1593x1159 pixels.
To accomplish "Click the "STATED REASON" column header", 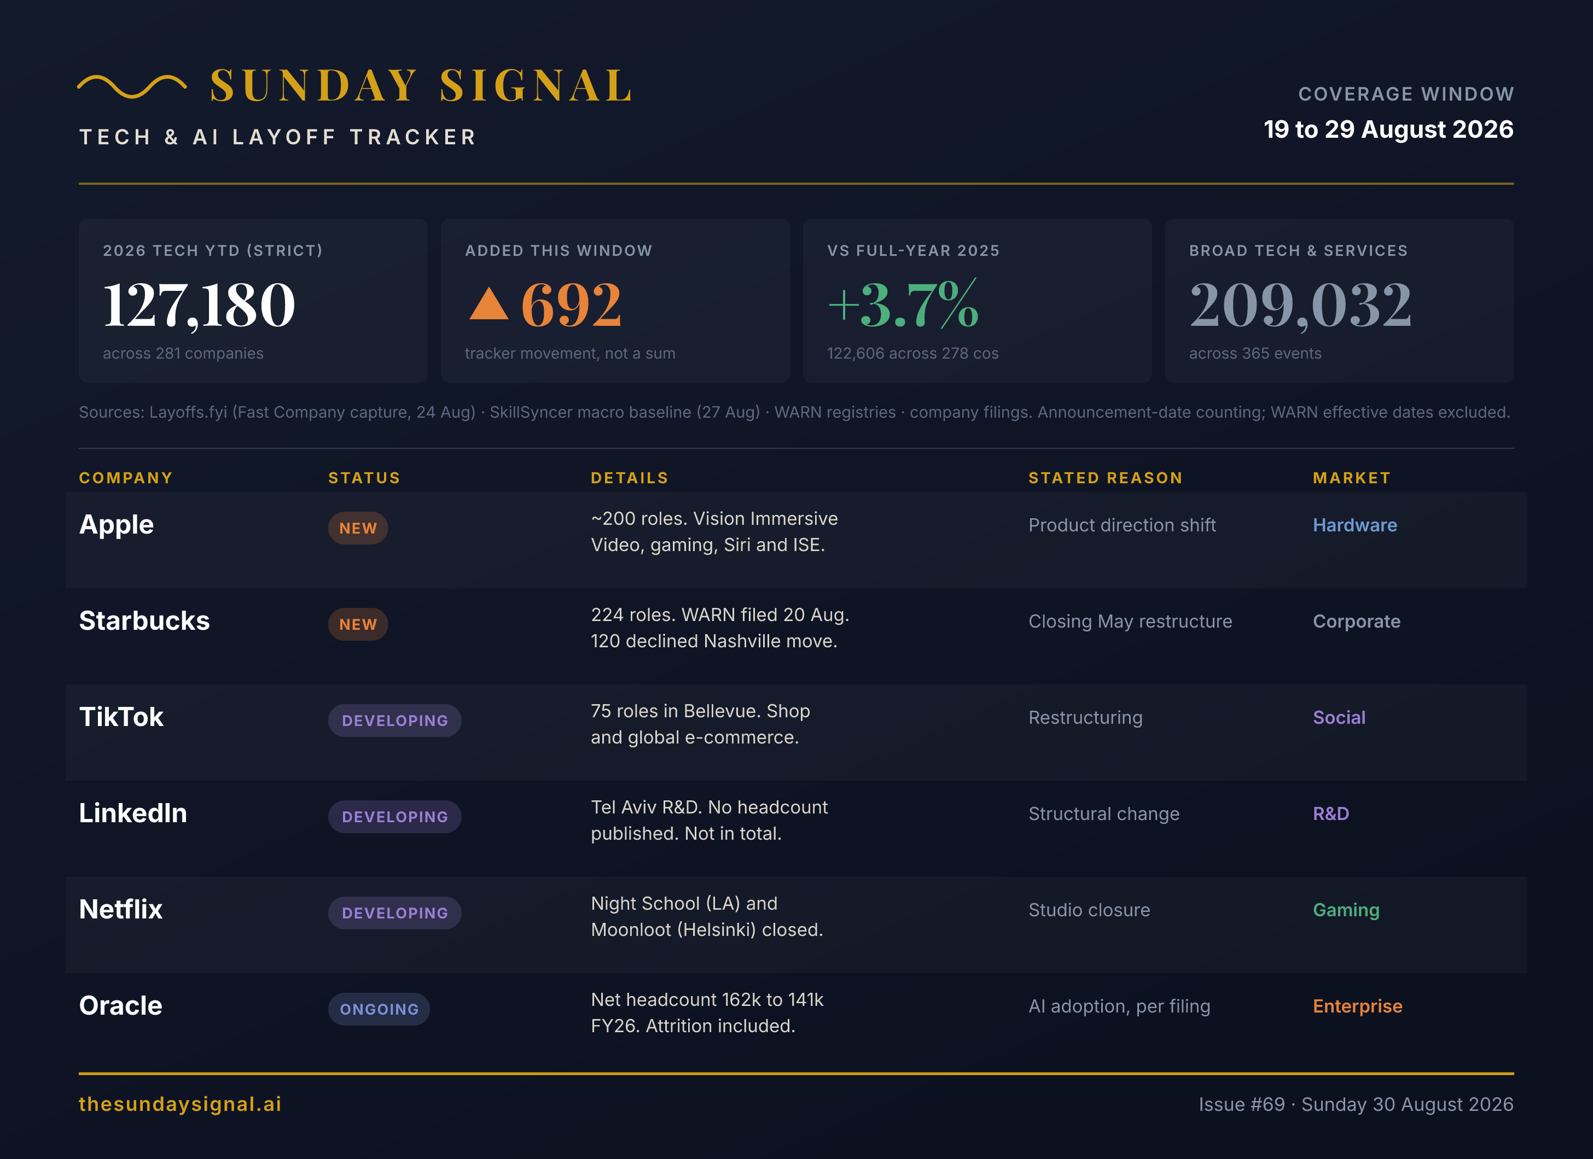I will coord(1106,478).
